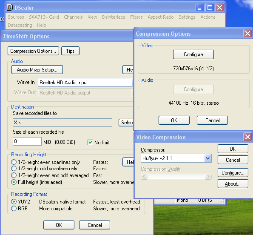Open the Filters menu
This screenshot has height=235, width=253.
click(x=136, y=17)
